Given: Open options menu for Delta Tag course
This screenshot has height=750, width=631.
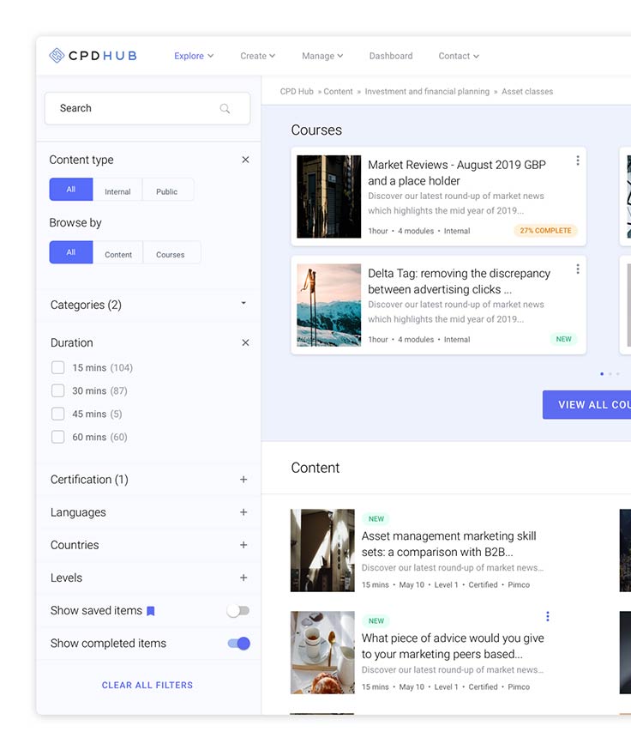Looking at the screenshot, I should [x=578, y=269].
